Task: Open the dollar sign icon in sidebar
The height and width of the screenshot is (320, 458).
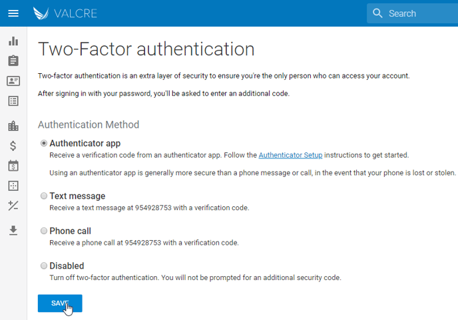Action: point(13,146)
